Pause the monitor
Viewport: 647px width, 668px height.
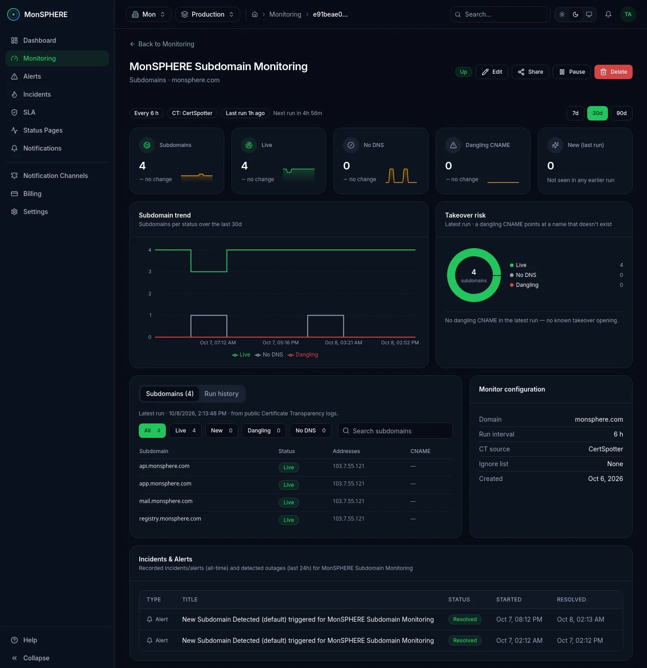[572, 72]
